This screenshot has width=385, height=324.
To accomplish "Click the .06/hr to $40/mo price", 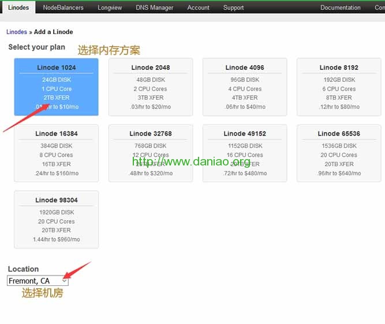I will [x=245, y=107].
